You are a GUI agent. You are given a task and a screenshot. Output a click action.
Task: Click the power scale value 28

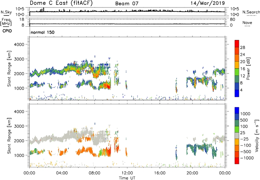242,47
